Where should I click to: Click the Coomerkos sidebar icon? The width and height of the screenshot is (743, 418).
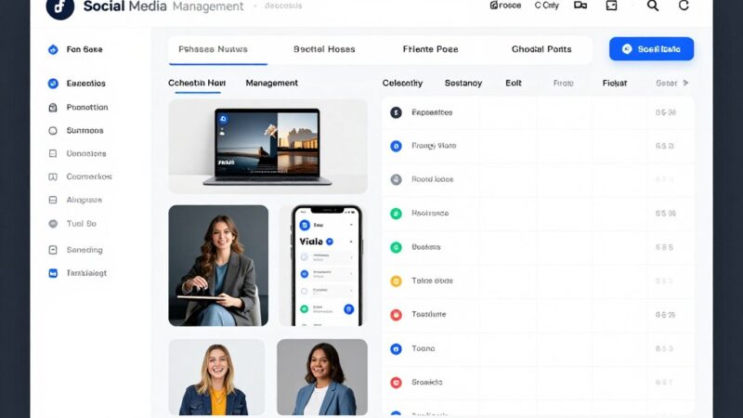tap(53, 176)
